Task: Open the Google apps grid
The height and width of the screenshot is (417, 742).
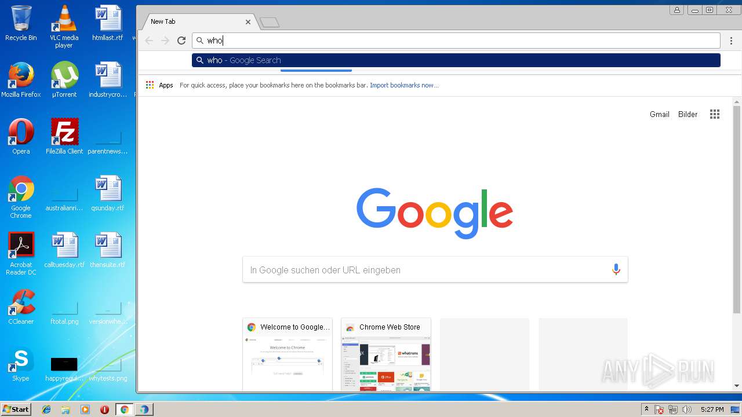Action: coord(715,114)
